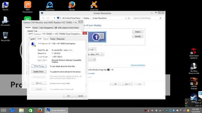Switch to the Color Management tab
The image size is (202, 113).
[x=46, y=28]
